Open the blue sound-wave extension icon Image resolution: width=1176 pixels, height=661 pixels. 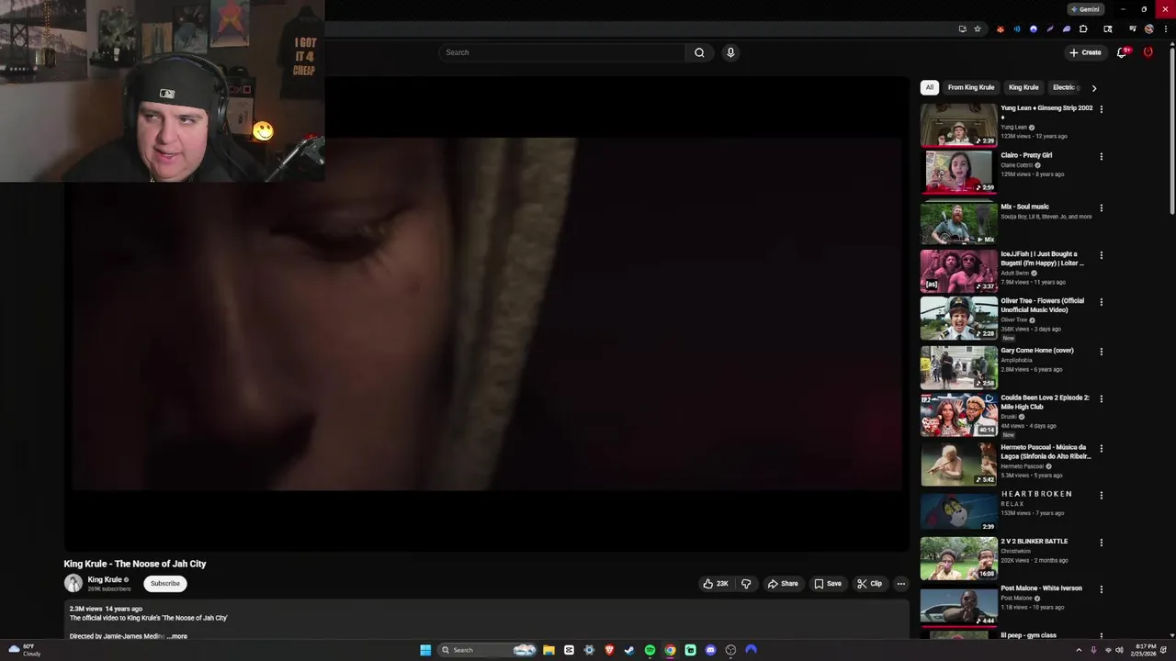[1017, 29]
